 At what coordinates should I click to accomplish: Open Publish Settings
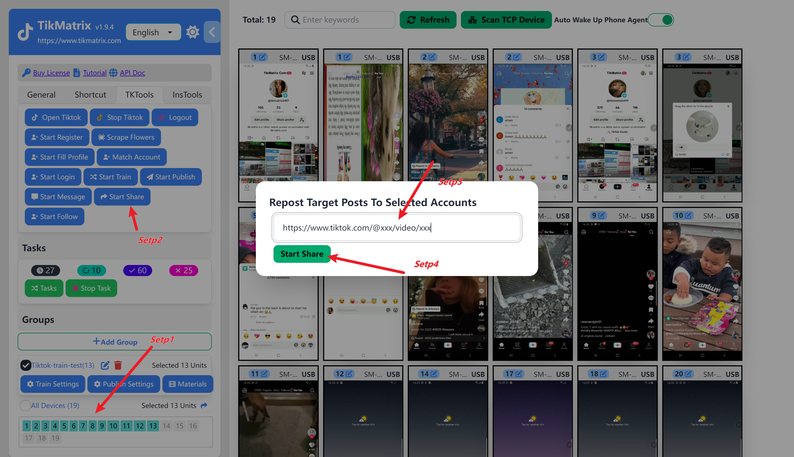tap(124, 384)
